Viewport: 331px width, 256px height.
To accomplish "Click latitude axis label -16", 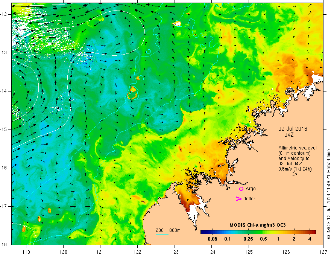I will [x=4, y=168].
